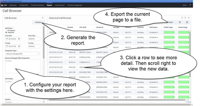The width and height of the screenshot is (200, 106).
Task: Click the GAX home logo icon
Action: pos(3,5)
